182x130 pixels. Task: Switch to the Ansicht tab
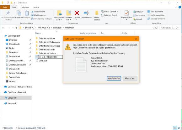pos(36,7)
